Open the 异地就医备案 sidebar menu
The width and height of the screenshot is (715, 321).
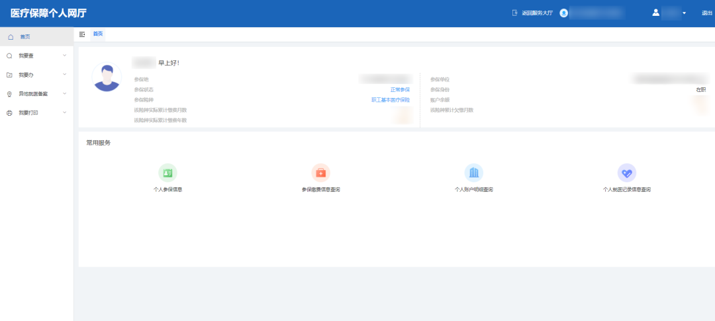(x=36, y=94)
